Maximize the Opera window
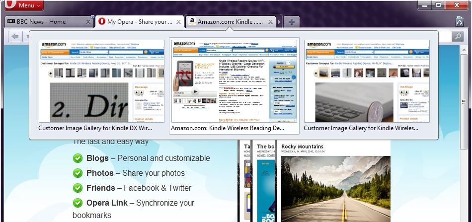This screenshot has width=472, height=222. pos(438,5)
